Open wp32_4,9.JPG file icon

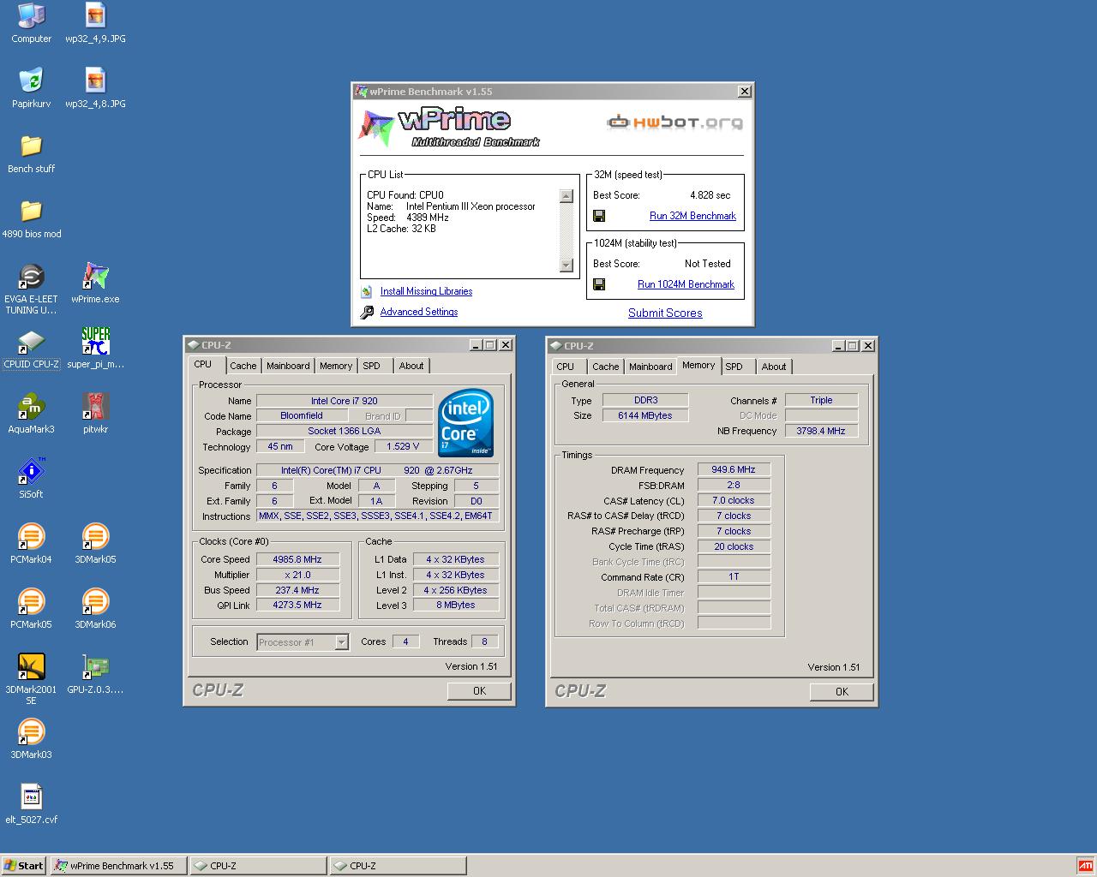tap(95, 23)
